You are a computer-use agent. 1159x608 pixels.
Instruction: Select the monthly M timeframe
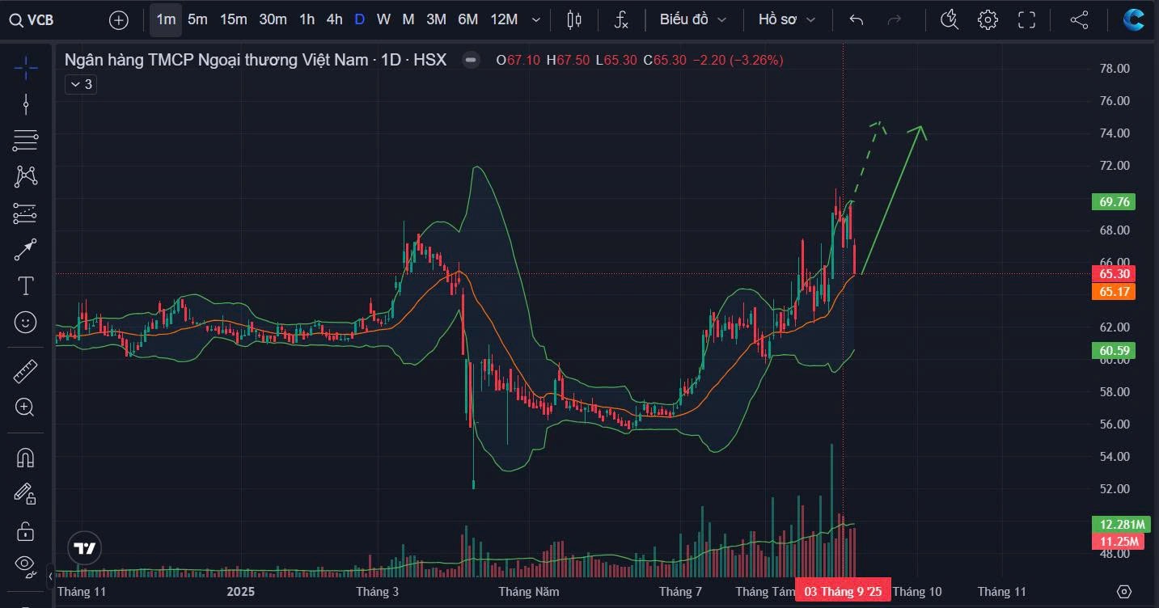(x=408, y=19)
